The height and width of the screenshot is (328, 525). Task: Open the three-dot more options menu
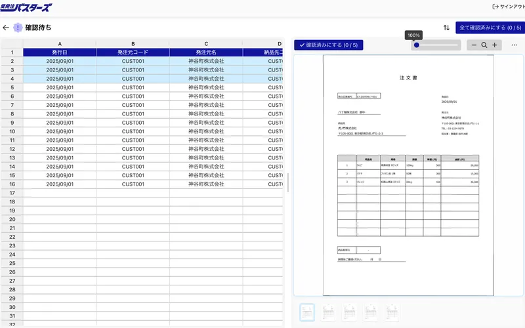click(x=514, y=45)
